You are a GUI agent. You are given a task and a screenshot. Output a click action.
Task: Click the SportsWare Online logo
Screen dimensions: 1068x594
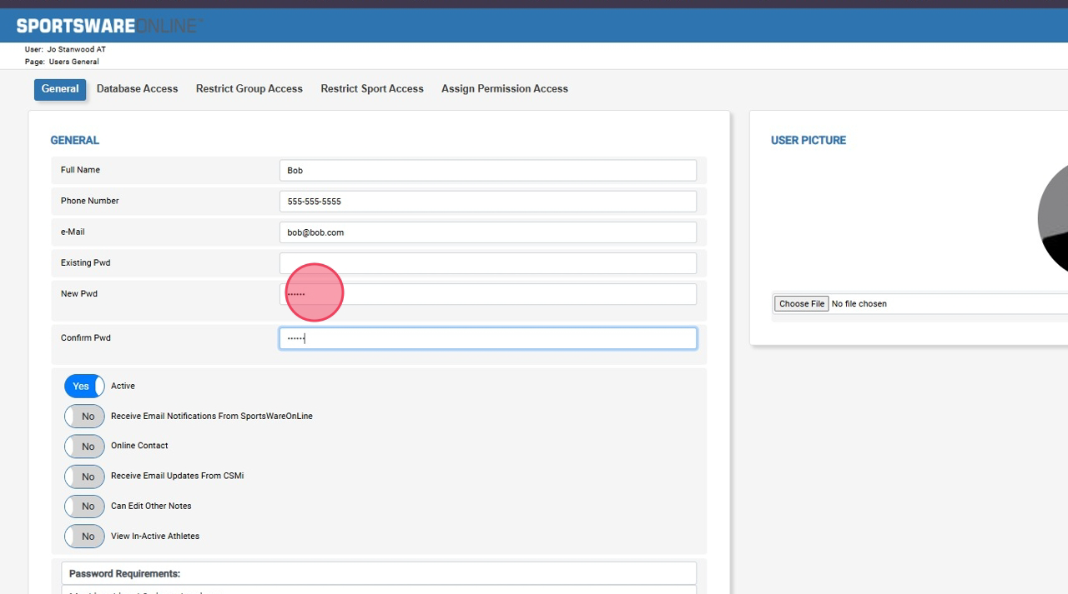[108, 26]
